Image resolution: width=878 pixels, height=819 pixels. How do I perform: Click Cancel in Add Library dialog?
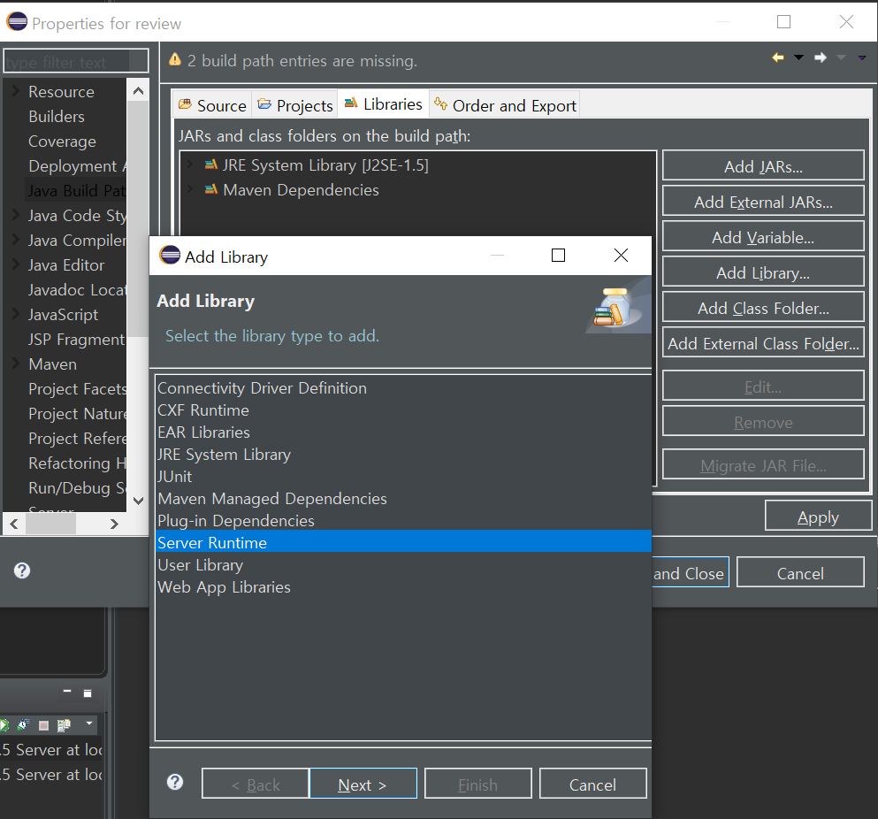point(593,784)
